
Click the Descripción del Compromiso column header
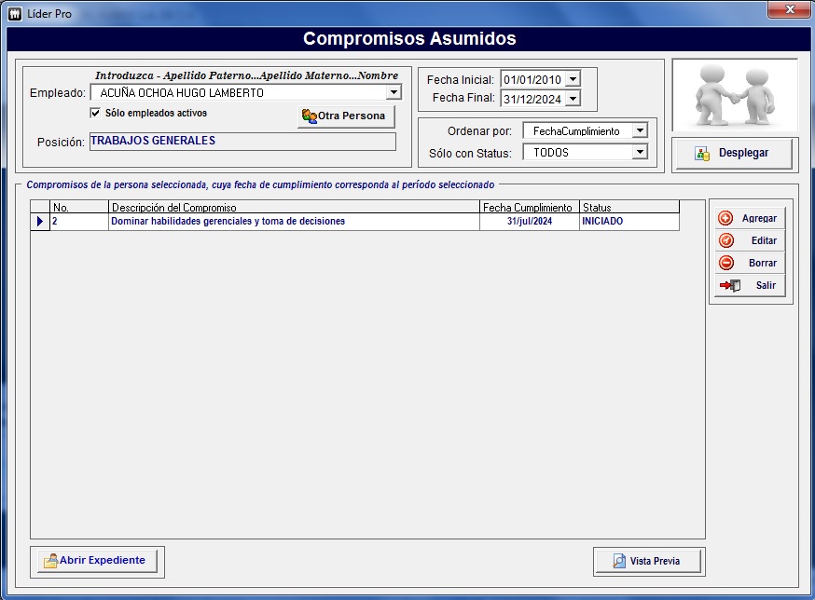[294, 207]
